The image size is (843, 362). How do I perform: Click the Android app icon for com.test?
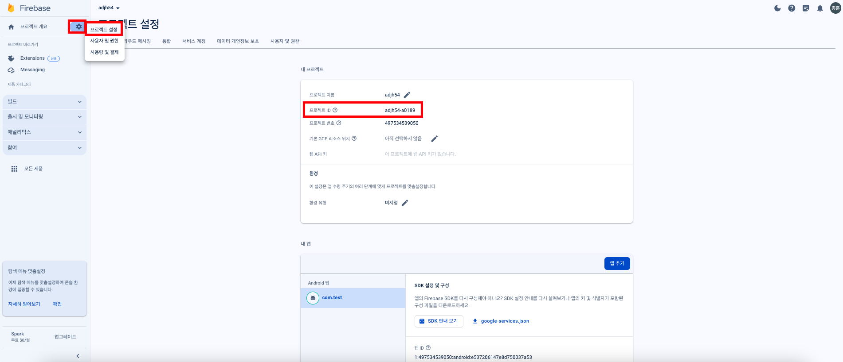(x=313, y=298)
